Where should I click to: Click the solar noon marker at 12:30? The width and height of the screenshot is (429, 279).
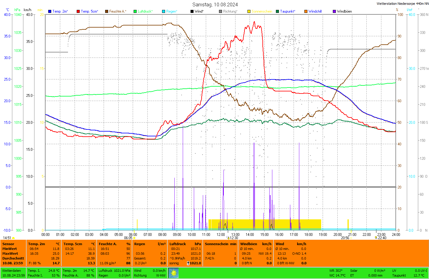pyautogui.click(x=228, y=238)
